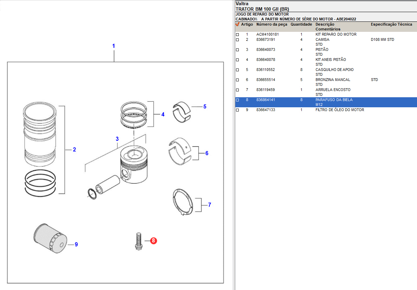
Task: Select part number ACM4100181
Action: 268,35
